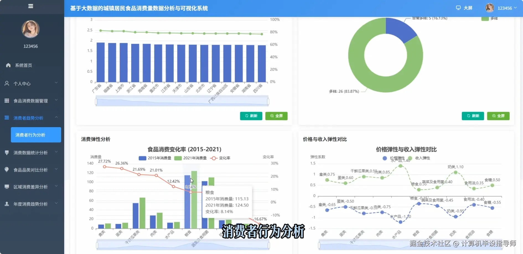Image resolution: width=523 pixels, height=254 pixels.
Task: Click the sidebar profile picture
Action: click(x=30, y=29)
